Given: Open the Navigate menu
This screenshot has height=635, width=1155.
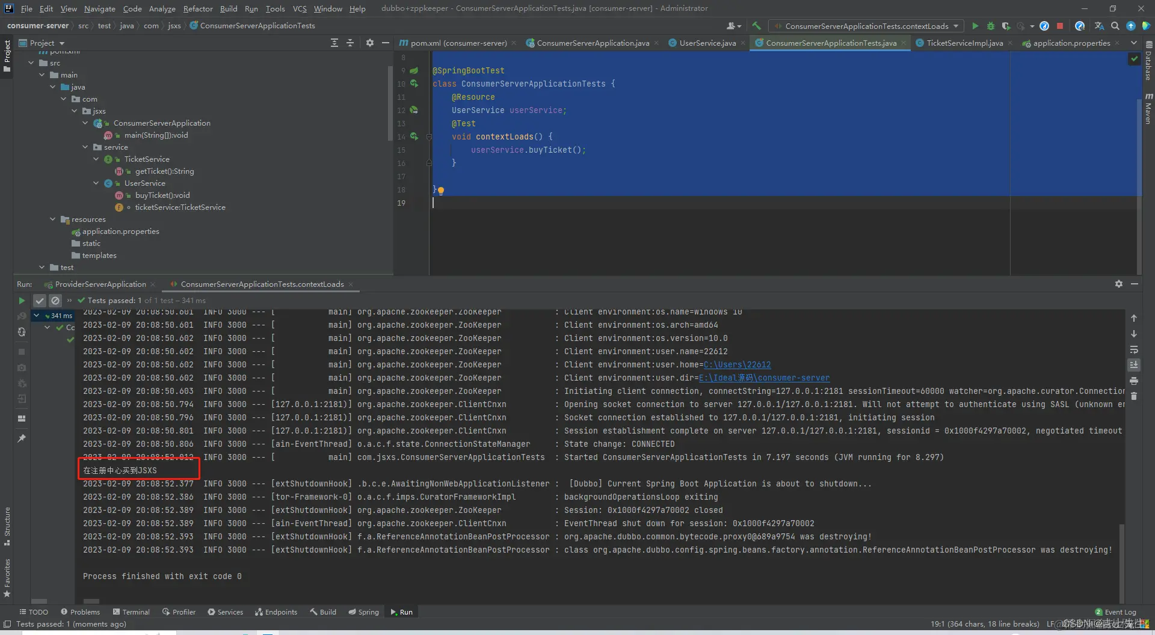Looking at the screenshot, I should tap(99, 8).
